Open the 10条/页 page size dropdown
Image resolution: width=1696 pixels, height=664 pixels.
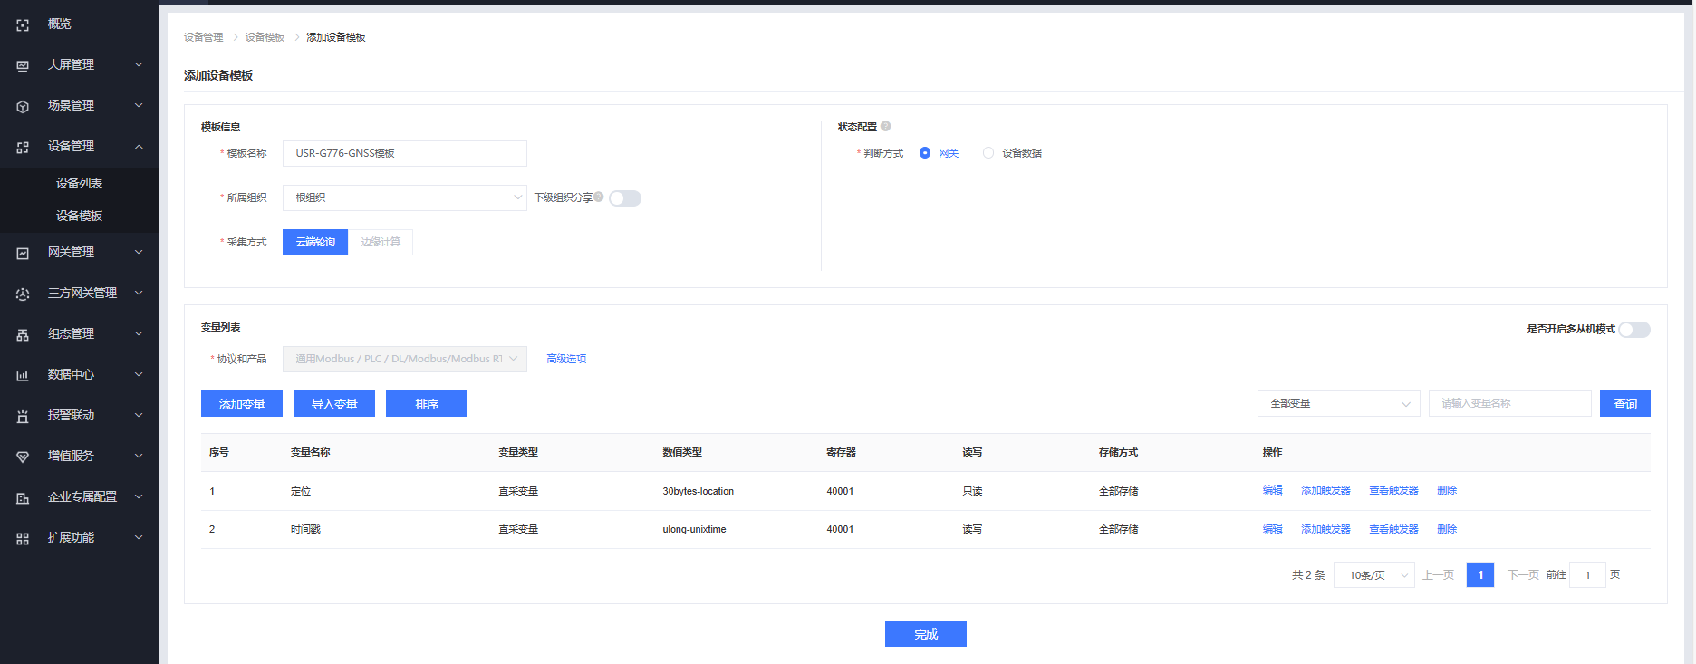(1373, 575)
